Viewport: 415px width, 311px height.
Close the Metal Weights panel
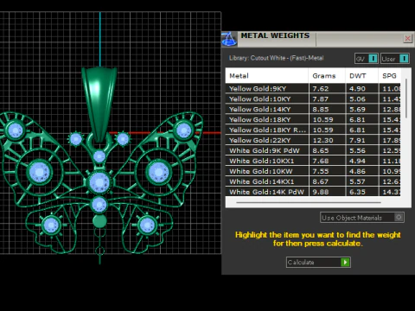[407, 39]
